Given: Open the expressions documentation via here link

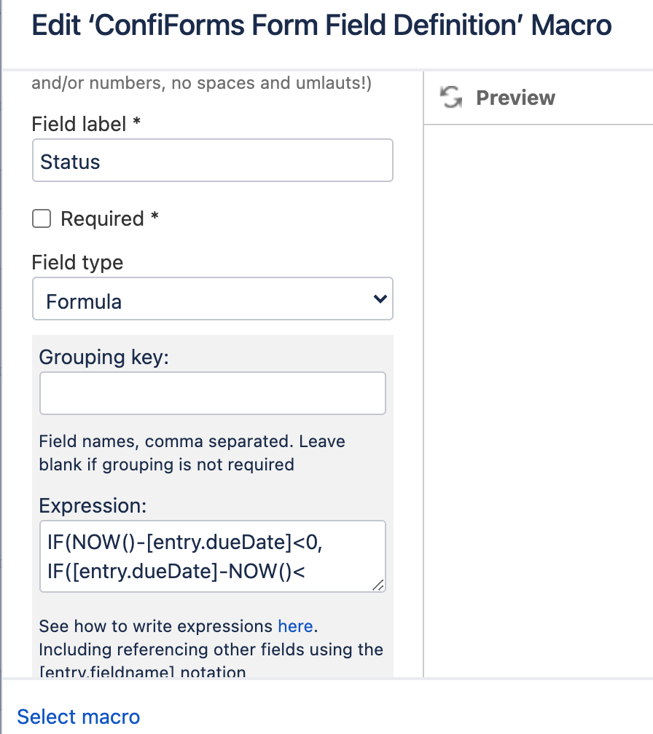Looking at the screenshot, I should click(x=295, y=626).
